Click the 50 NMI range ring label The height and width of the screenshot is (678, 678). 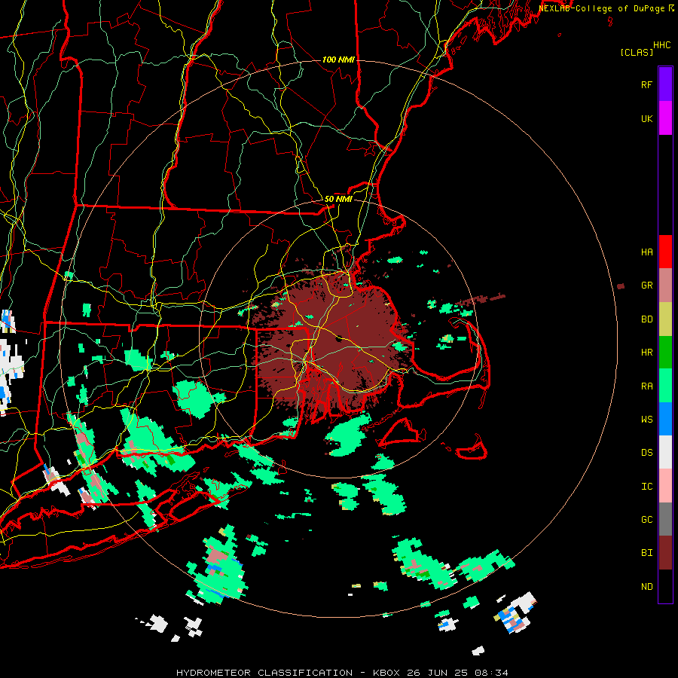pos(338,199)
